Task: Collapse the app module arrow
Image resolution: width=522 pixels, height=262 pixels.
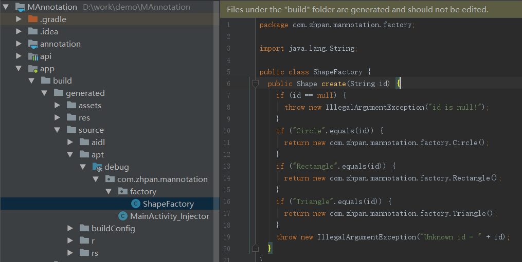Action: coord(19,68)
